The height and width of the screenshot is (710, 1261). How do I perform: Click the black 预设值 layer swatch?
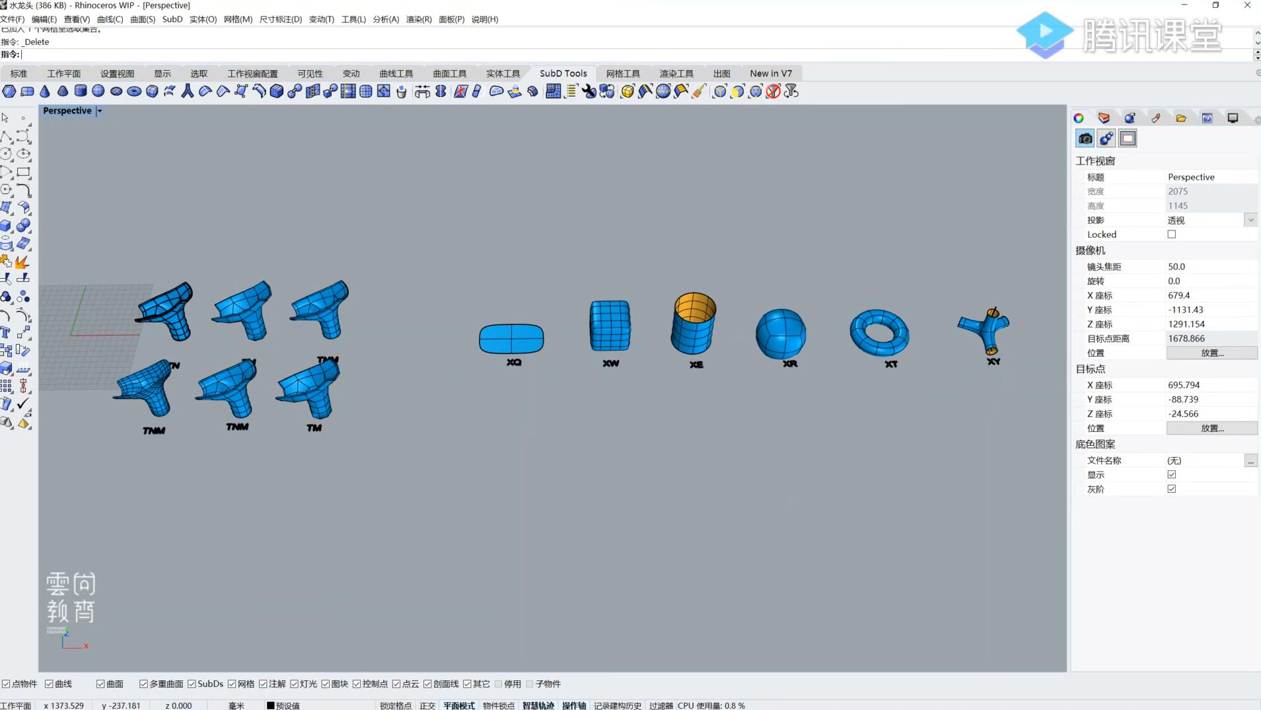[270, 705]
